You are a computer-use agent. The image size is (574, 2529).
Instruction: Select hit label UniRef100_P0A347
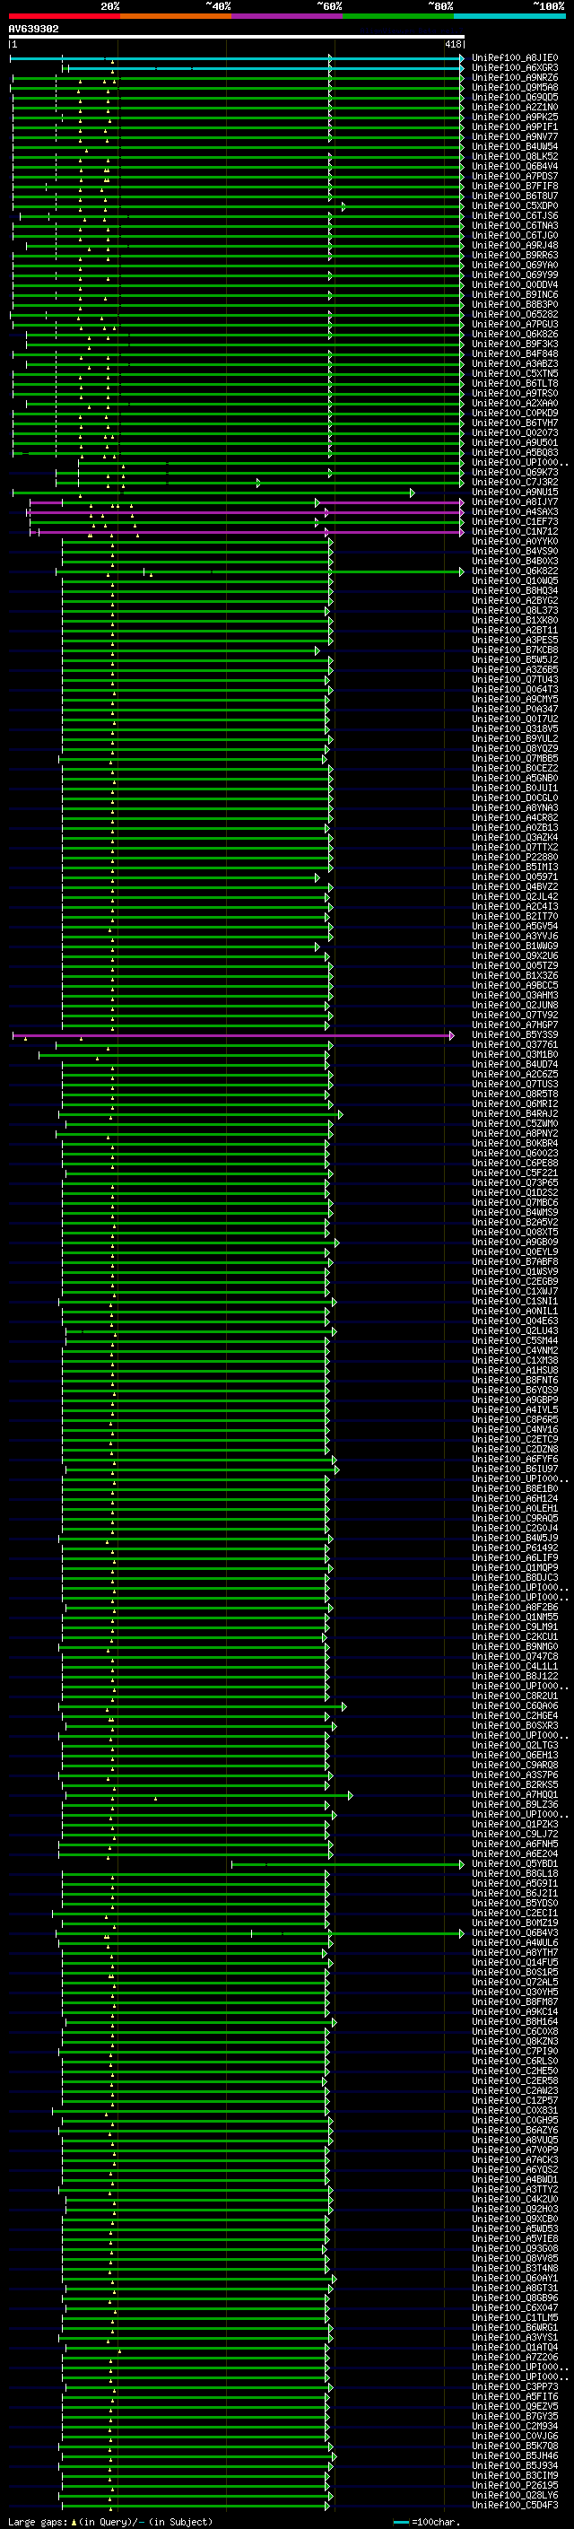pyautogui.click(x=515, y=709)
